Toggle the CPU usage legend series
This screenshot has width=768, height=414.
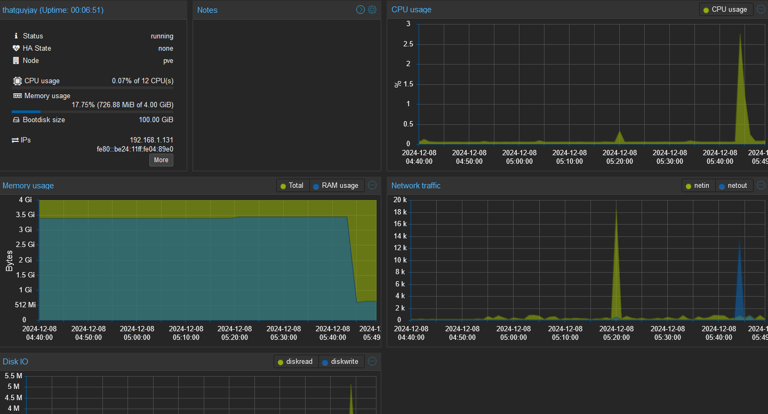click(x=726, y=10)
